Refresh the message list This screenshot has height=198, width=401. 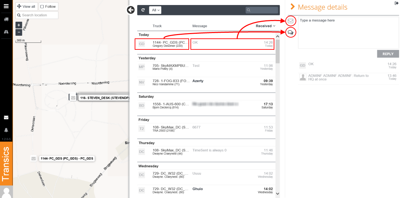[x=143, y=10]
